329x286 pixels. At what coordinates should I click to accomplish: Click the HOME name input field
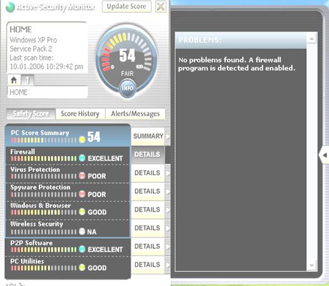47,92
